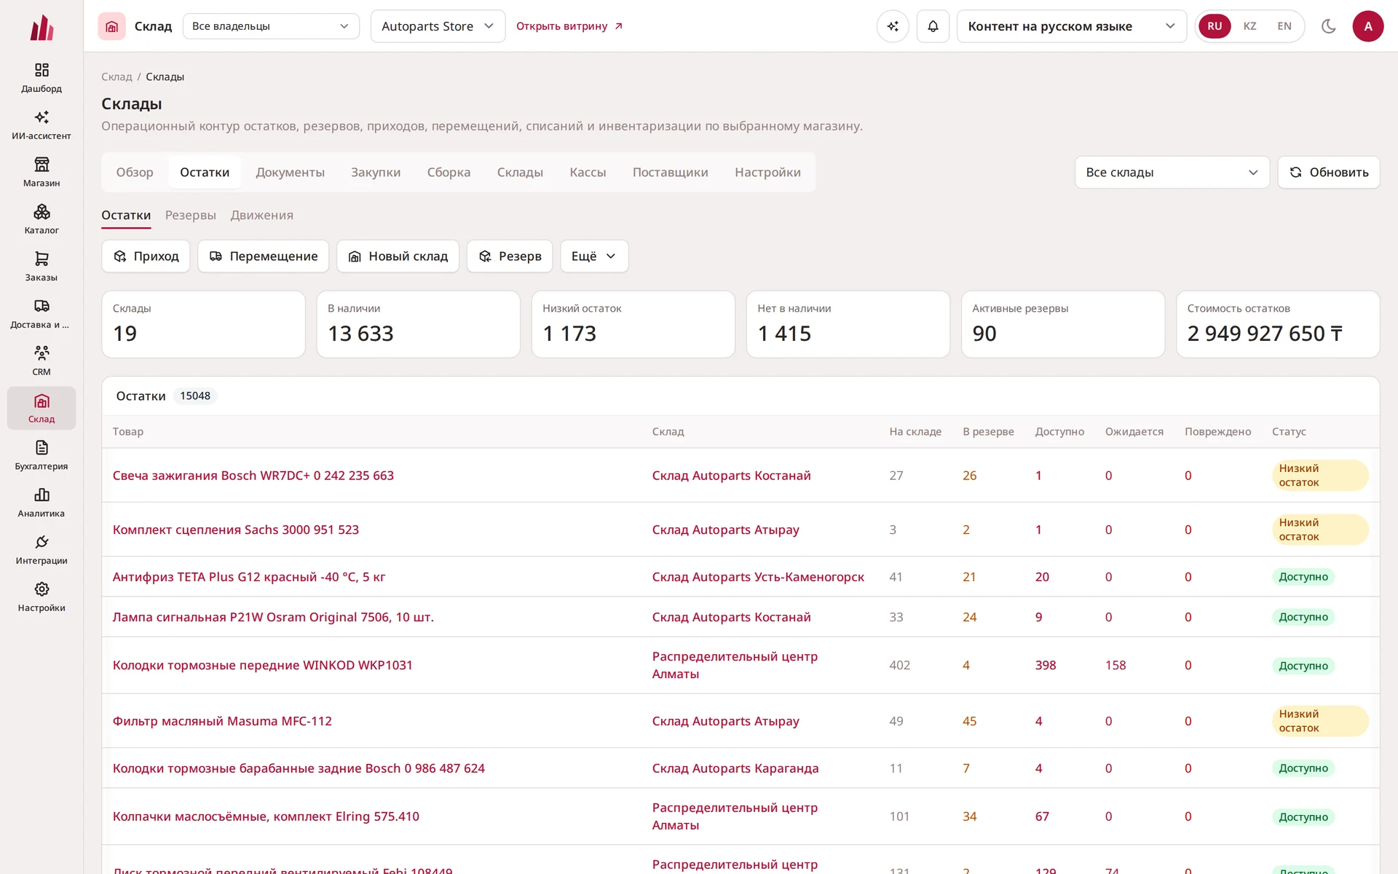This screenshot has width=1398, height=874.
Task: Open Аналитика in the sidebar
Action: [42, 503]
